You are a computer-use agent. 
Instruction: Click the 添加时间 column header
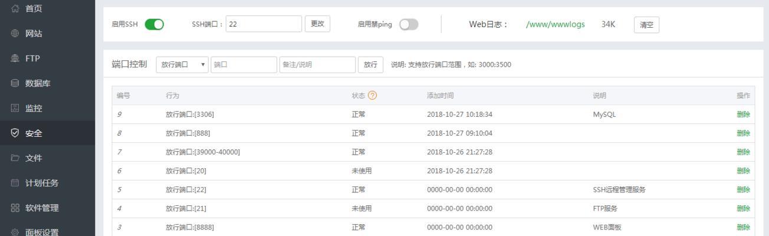pyautogui.click(x=440, y=96)
